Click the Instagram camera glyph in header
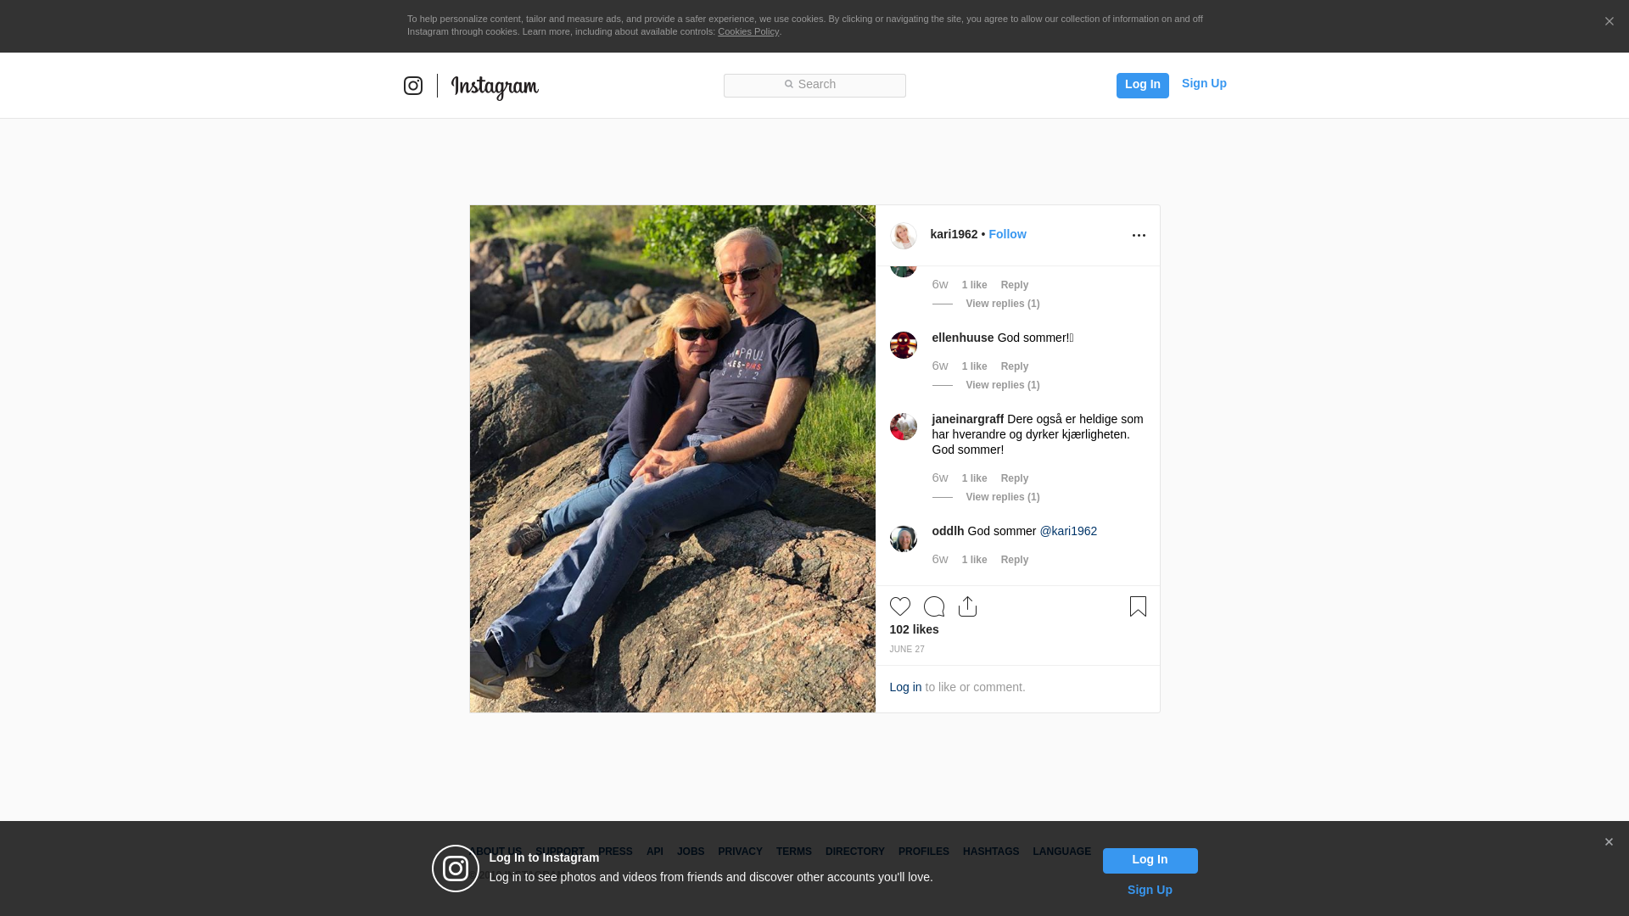This screenshot has height=916, width=1629. click(413, 86)
